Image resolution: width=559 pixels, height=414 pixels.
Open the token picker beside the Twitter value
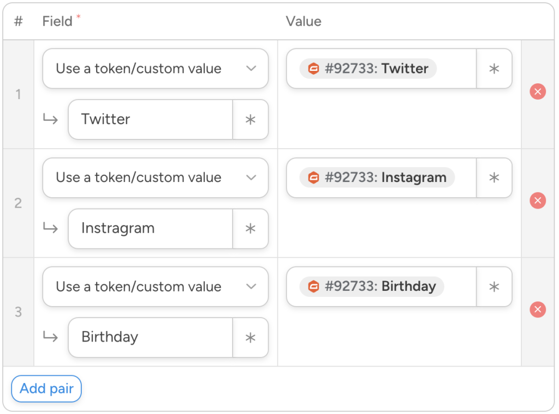point(494,69)
